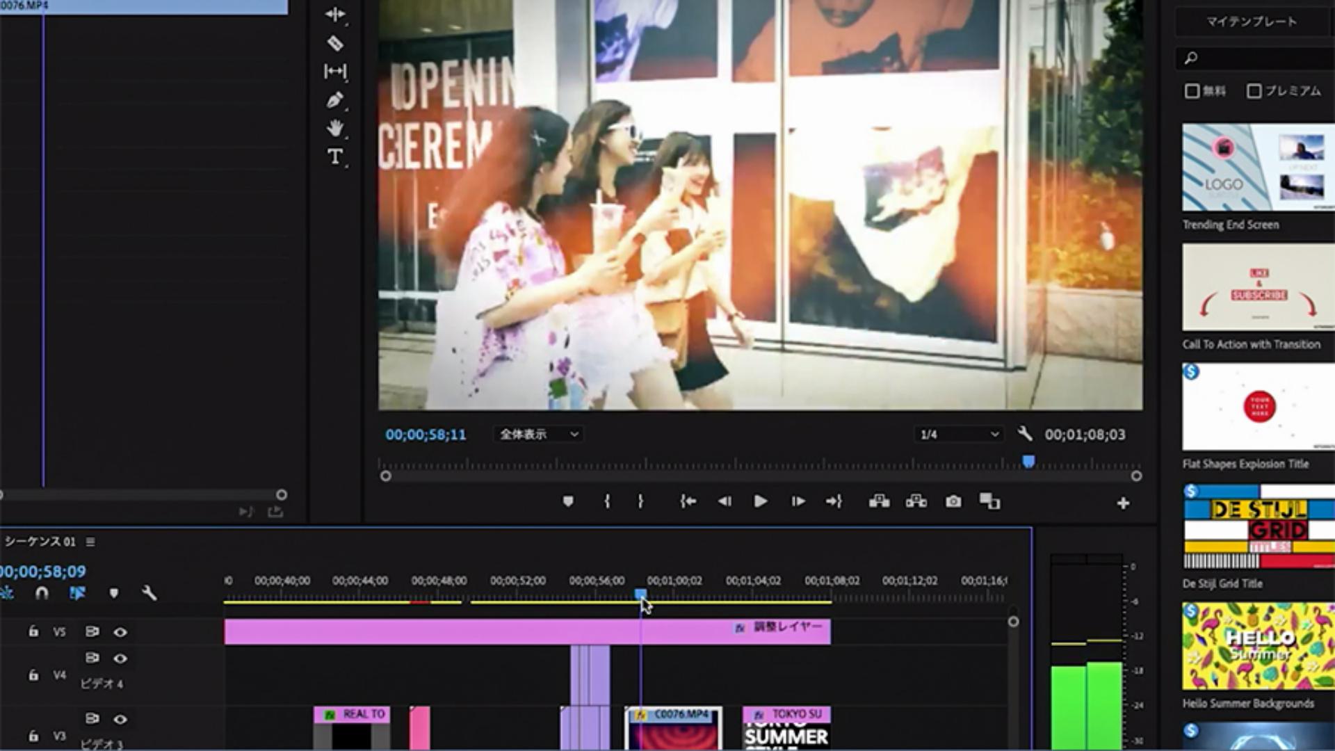Check the プレミアム filter checkbox

(x=1254, y=91)
